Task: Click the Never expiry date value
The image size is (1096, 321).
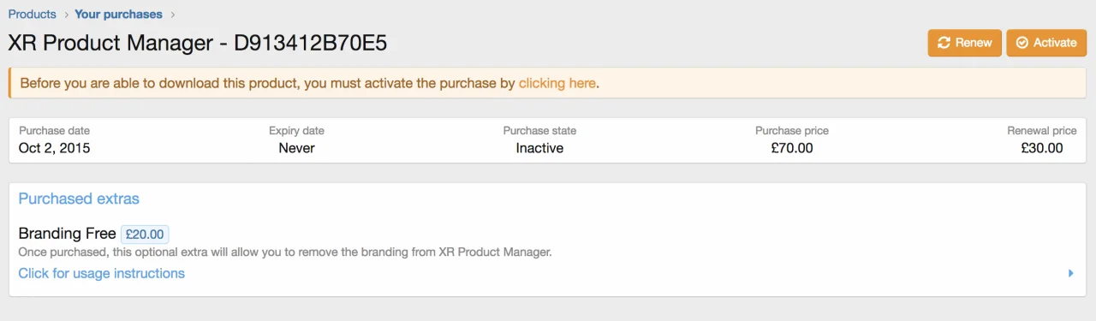Action: [x=296, y=148]
